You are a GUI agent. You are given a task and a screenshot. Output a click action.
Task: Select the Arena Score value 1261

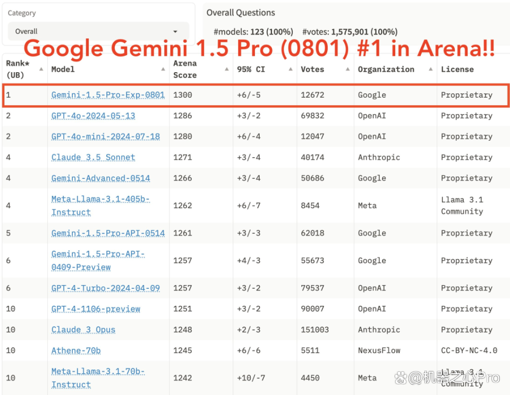click(x=183, y=233)
